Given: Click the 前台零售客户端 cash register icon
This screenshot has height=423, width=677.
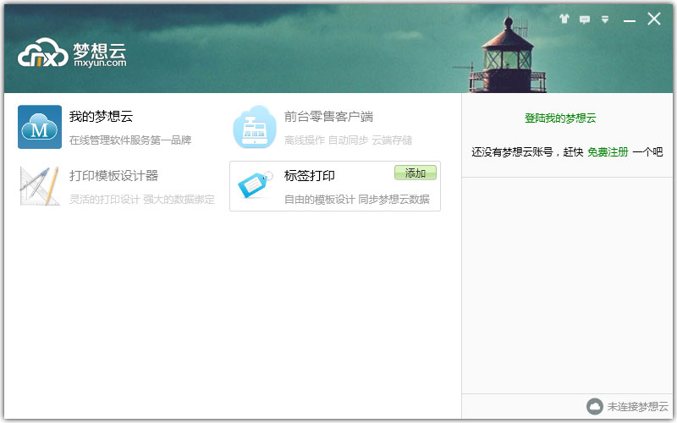Looking at the screenshot, I should point(255,127).
